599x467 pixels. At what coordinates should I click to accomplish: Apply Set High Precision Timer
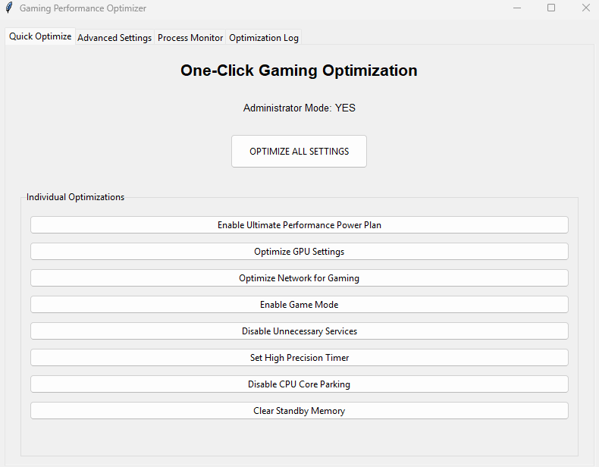[x=299, y=358]
